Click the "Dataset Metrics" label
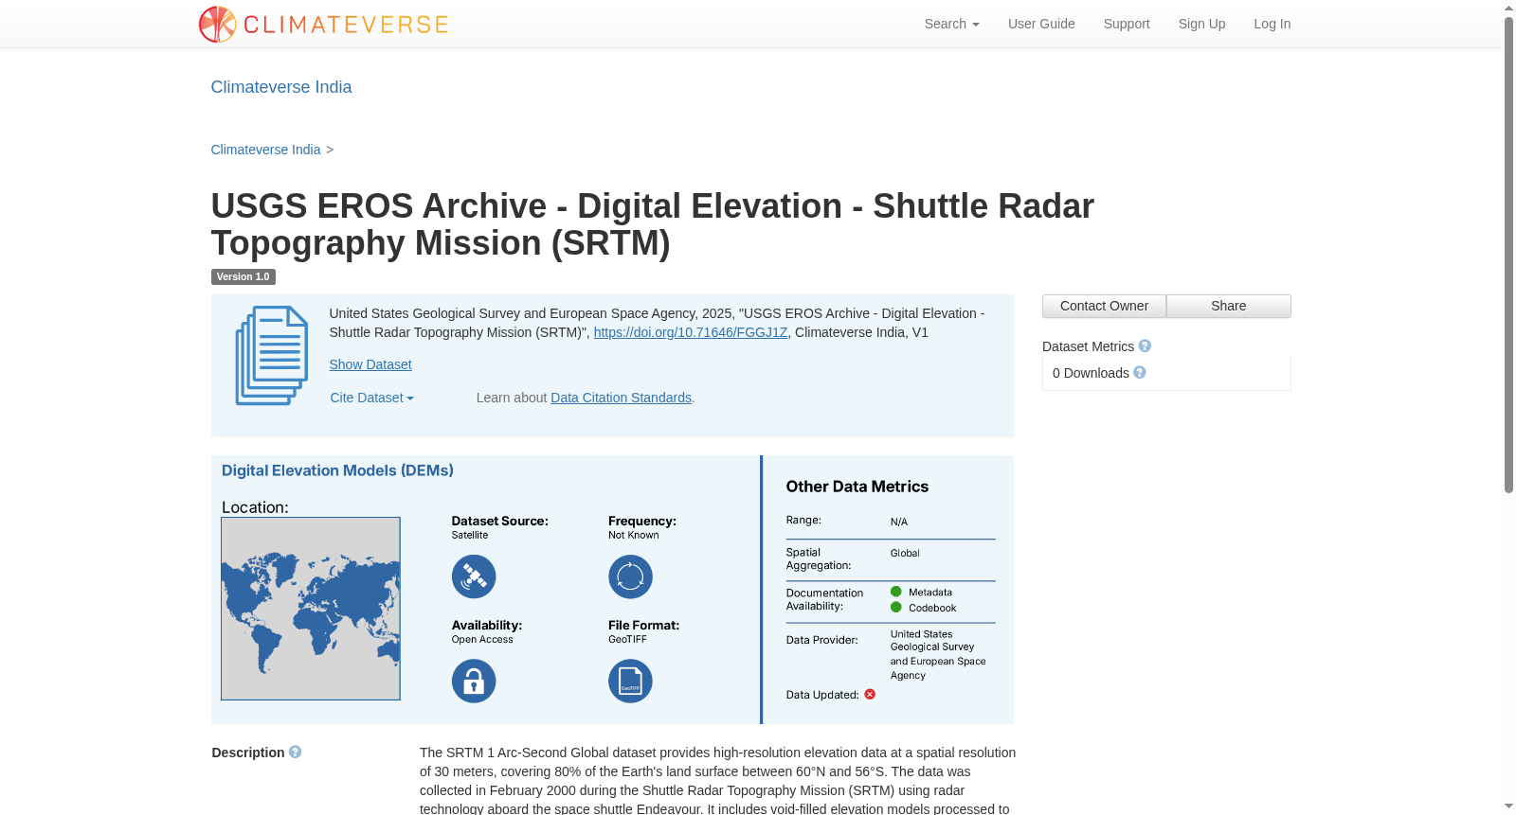Screen dimensions: 1516x815 click(1088, 346)
